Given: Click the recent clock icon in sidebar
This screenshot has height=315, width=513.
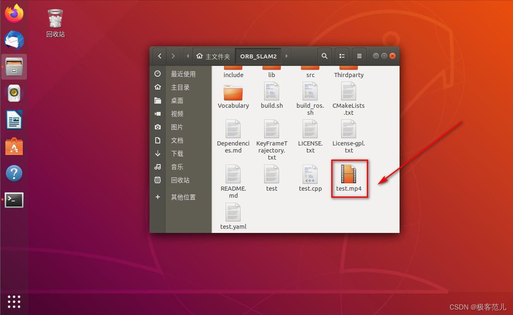Looking at the screenshot, I should [x=157, y=74].
